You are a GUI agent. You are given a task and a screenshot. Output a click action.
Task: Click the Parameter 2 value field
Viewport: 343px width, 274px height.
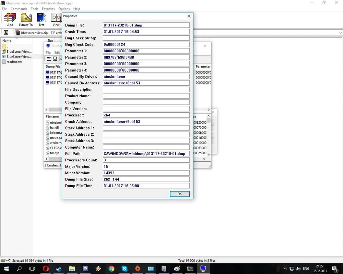(x=146, y=57)
